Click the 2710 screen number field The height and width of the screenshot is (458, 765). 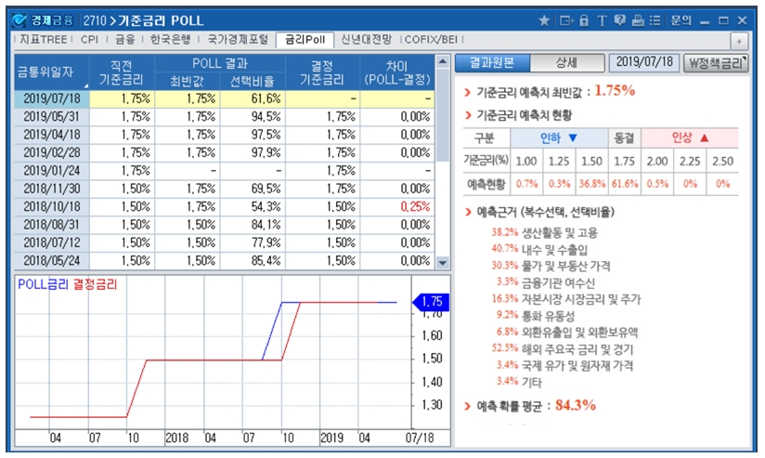pyautogui.click(x=94, y=20)
